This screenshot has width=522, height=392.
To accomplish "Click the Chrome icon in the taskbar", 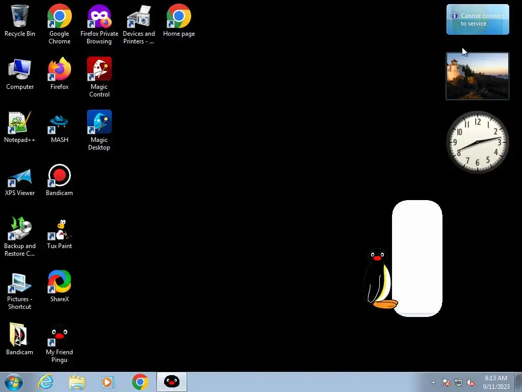I will [140, 382].
